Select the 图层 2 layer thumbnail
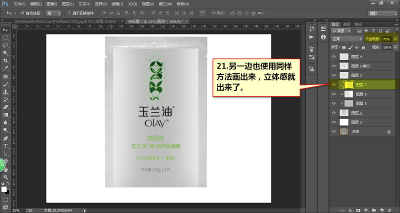The width and height of the screenshot is (400, 213). click(x=344, y=122)
